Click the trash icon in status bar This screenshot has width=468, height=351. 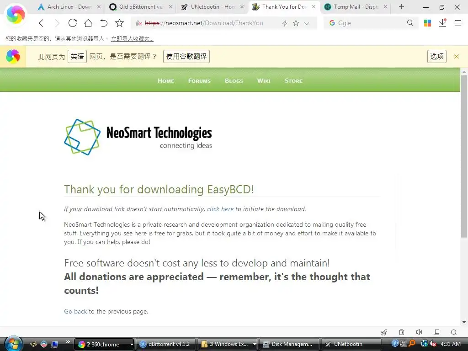tap(401, 332)
